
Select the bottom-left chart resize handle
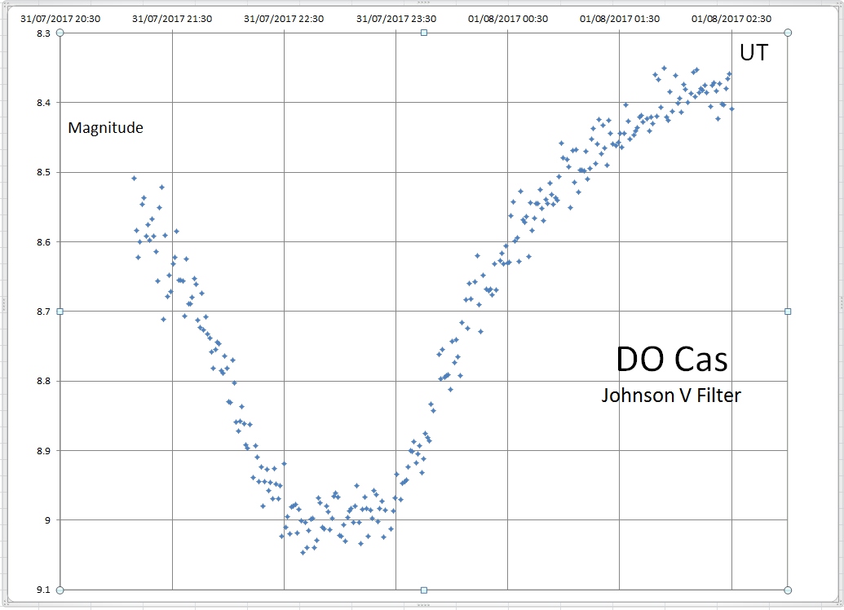(60, 590)
